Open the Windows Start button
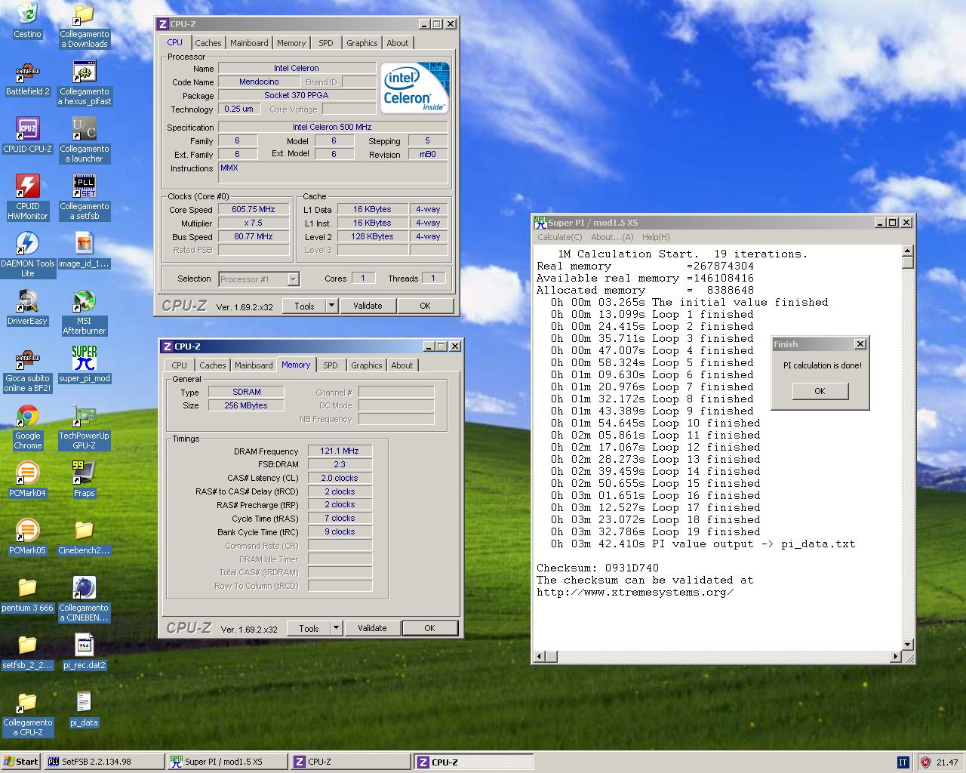This screenshot has height=773, width=966. click(x=21, y=762)
